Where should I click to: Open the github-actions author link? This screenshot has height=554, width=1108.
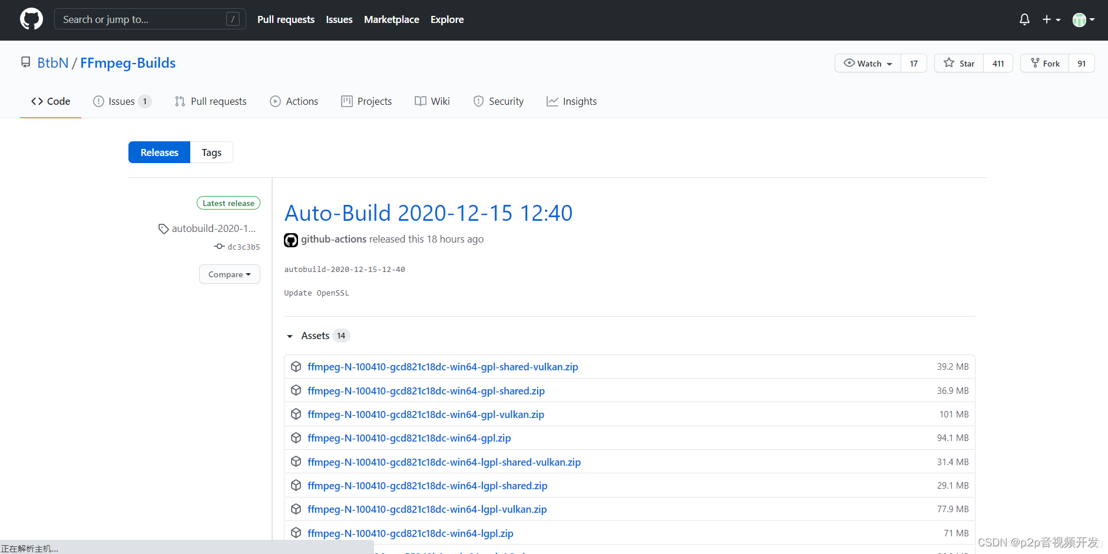pos(334,239)
